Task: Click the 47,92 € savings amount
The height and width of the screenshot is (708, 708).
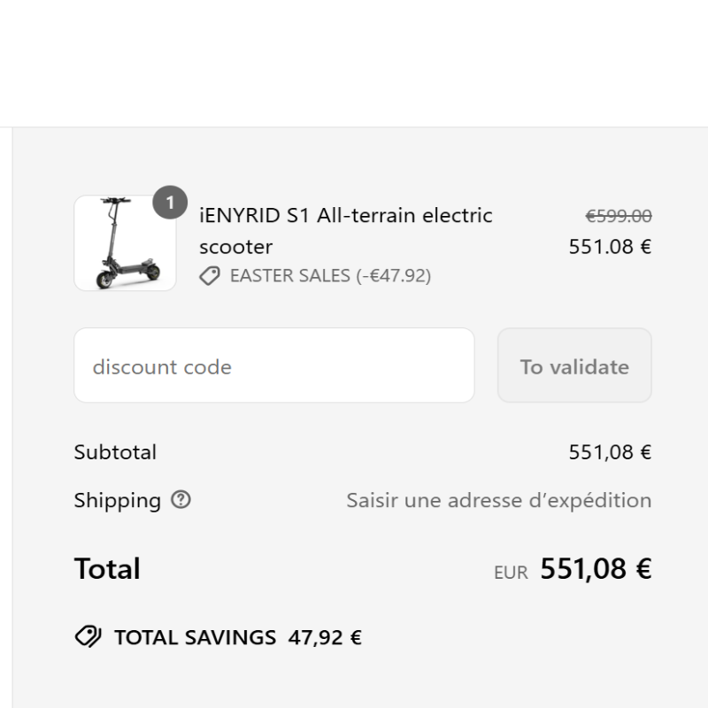Action: pos(325,637)
